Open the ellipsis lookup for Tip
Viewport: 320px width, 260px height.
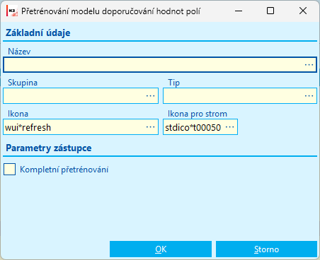[309, 96]
